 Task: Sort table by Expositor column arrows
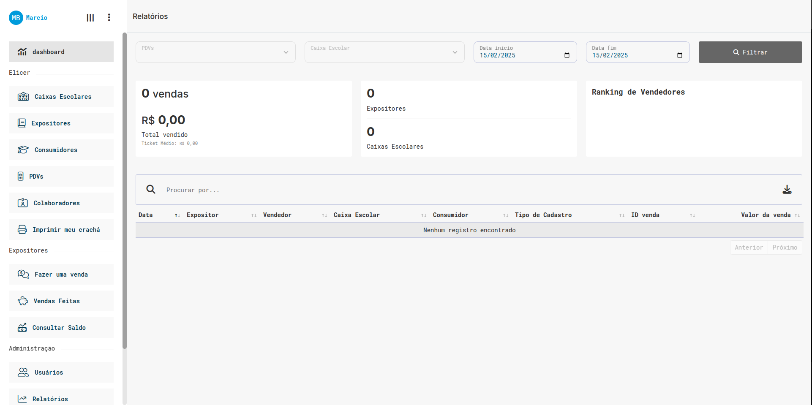tap(254, 215)
